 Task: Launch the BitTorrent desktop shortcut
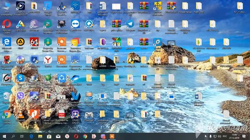(x=34, y=25)
